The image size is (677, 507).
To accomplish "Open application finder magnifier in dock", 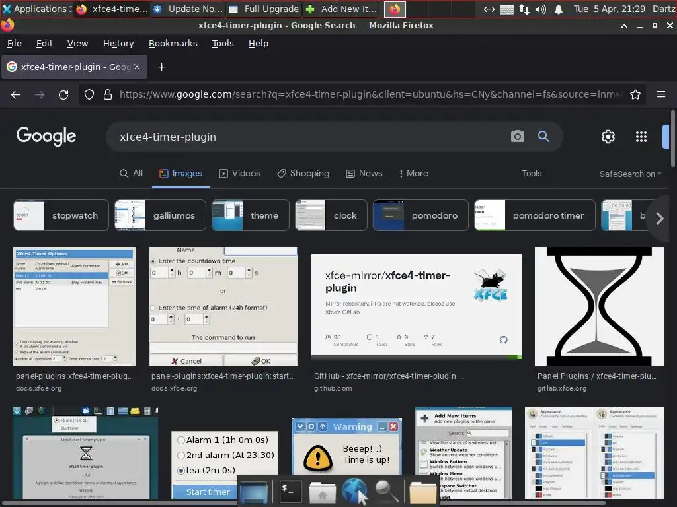I will click(386, 491).
